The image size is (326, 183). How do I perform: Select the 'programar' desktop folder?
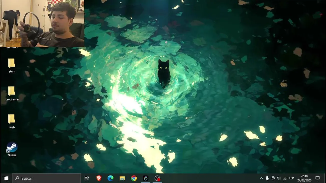[x=12, y=94]
